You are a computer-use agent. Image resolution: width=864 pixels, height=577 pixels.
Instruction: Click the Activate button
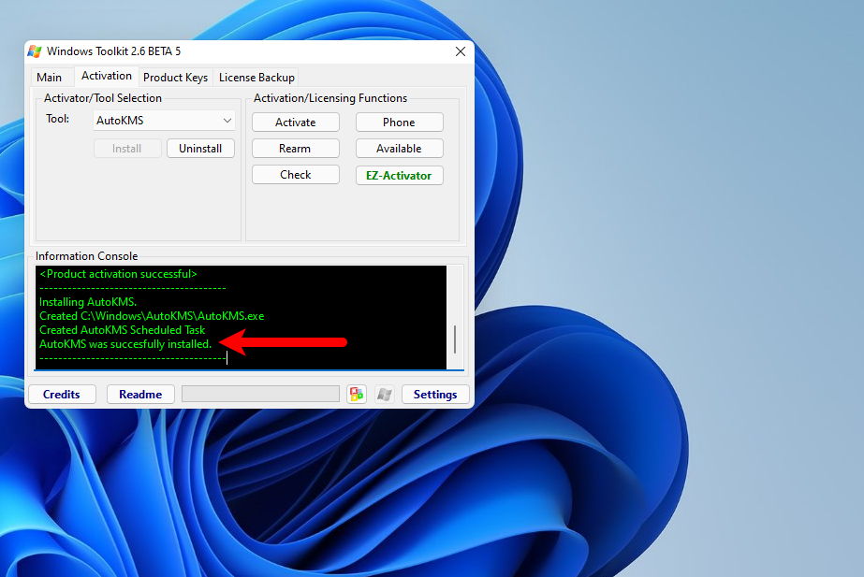(295, 123)
